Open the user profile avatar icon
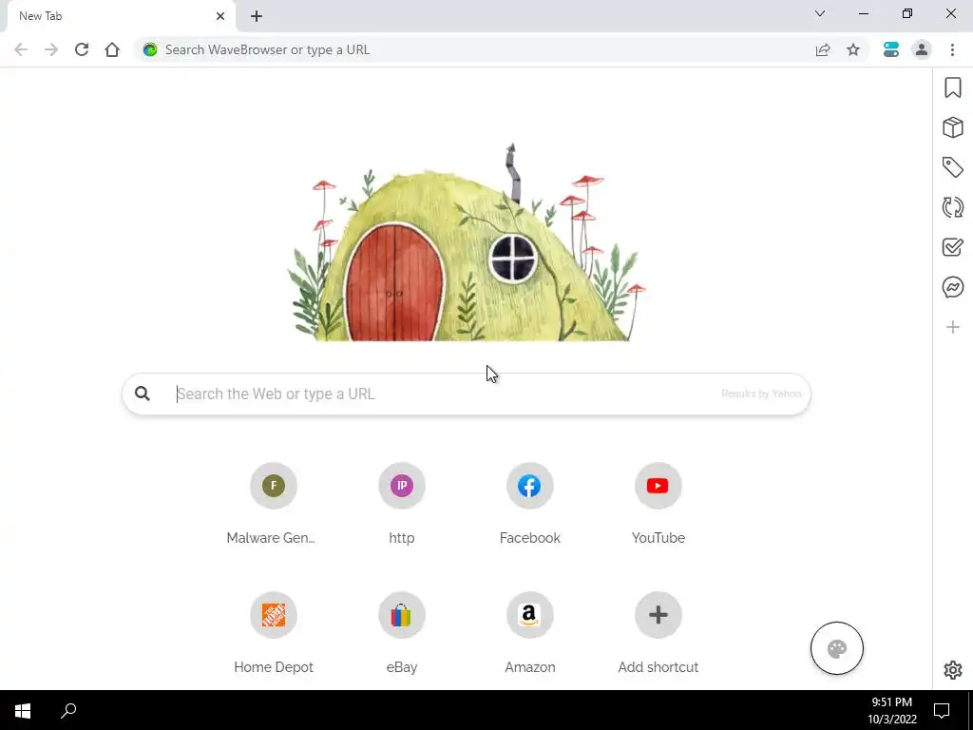973x730 pixels. pyautogui.click(x=922, y=49)
